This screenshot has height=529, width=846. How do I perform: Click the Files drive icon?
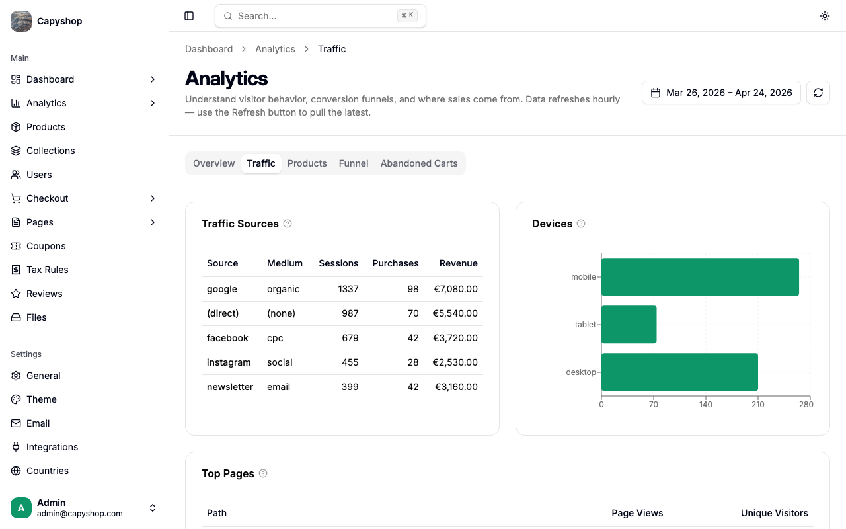coord(16,317)
